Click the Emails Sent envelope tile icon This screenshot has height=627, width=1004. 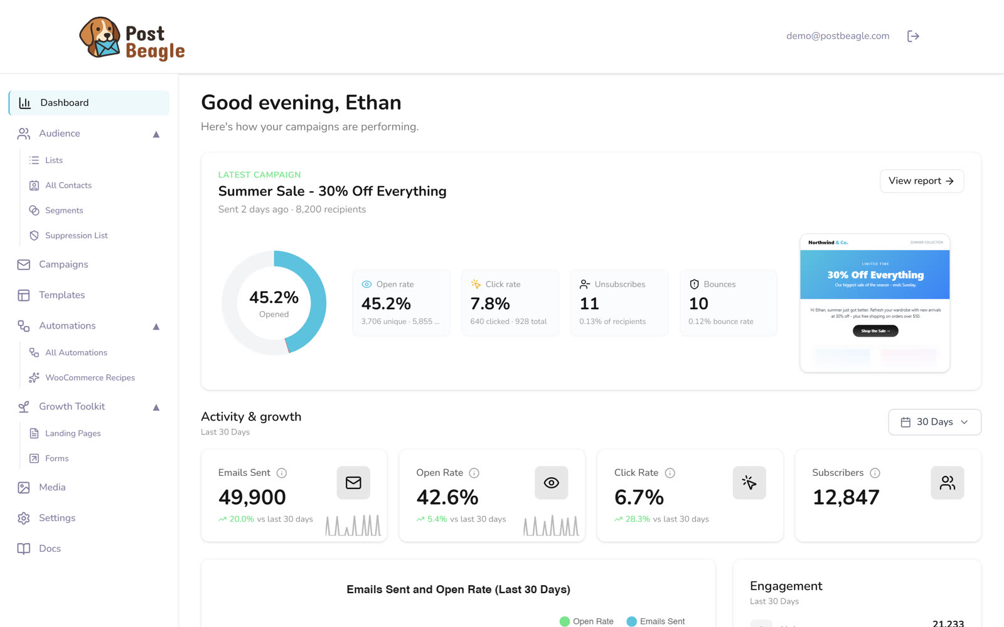(353, 483)
